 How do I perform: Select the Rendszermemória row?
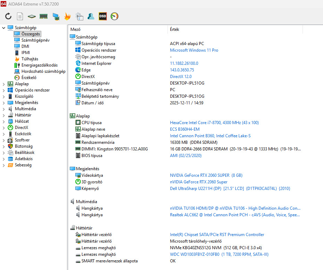pyautogui.click(x=185, y=142)
